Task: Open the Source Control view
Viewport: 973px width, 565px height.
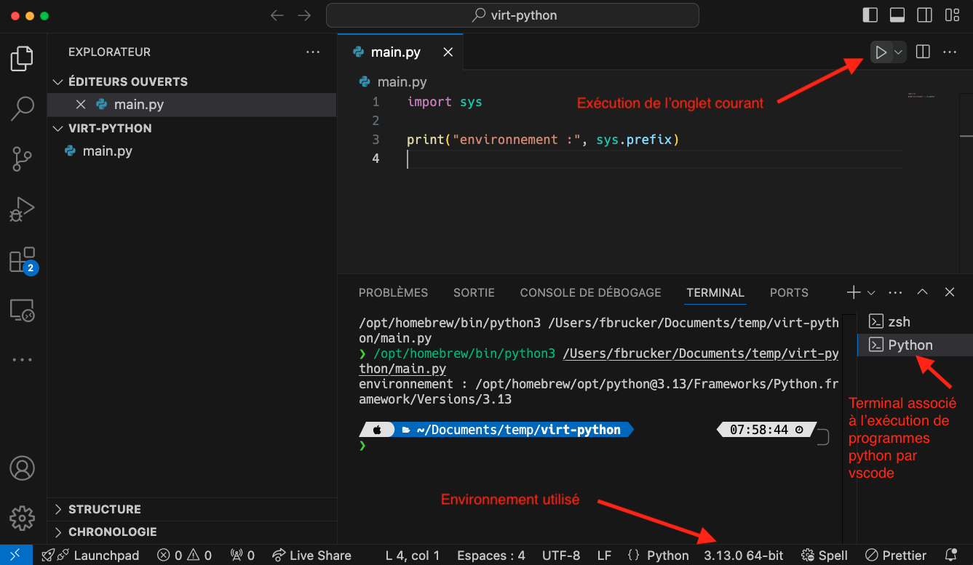Action: [22, 159]
